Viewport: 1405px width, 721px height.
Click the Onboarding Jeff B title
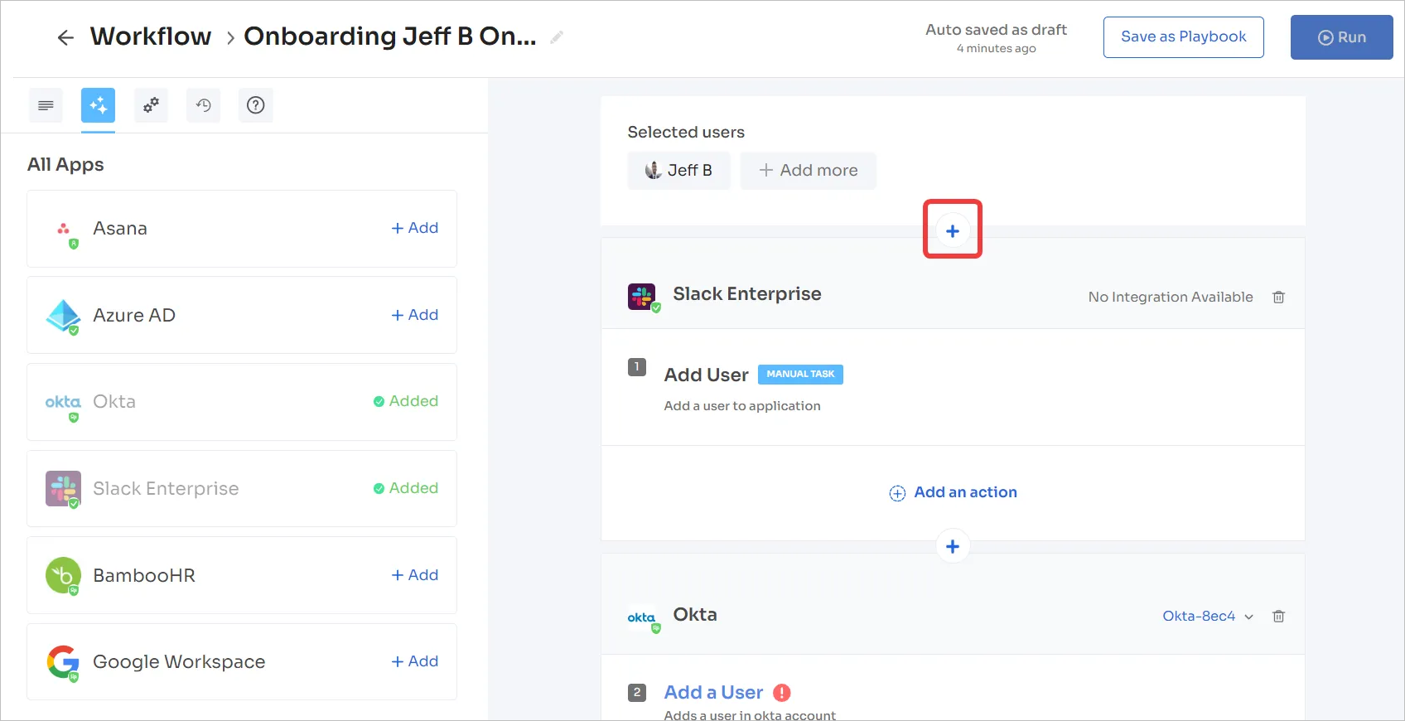[390, 36]
